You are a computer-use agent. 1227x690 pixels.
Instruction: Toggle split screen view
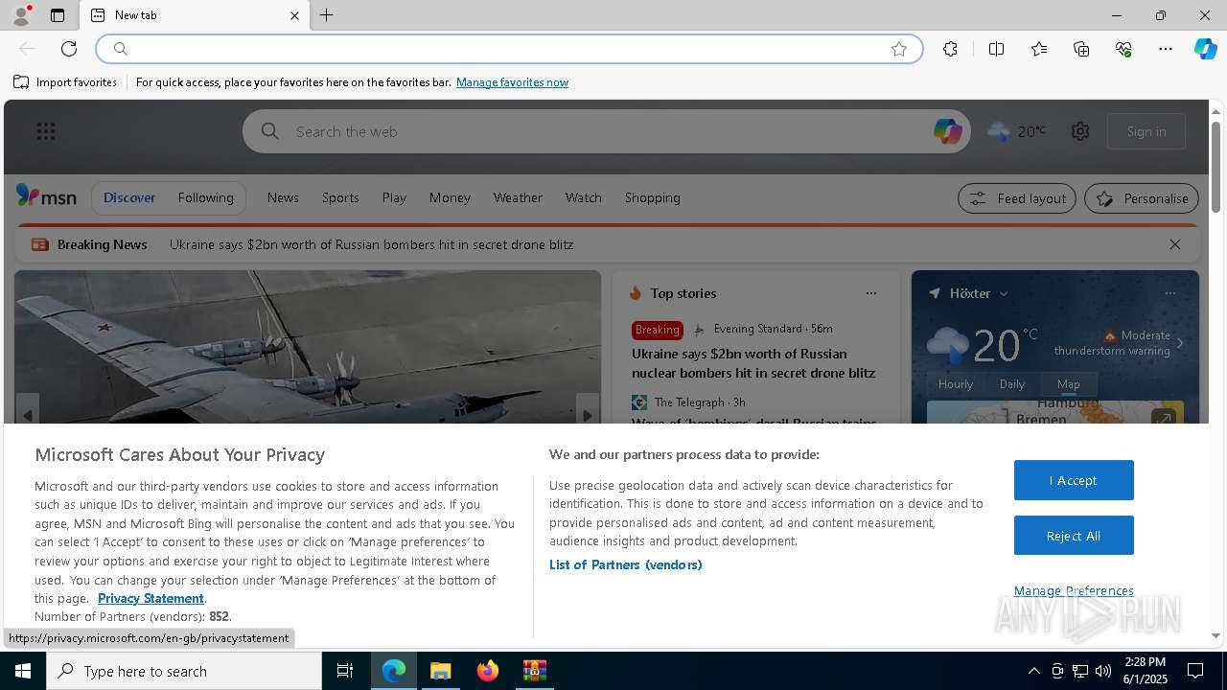point(996,49)
